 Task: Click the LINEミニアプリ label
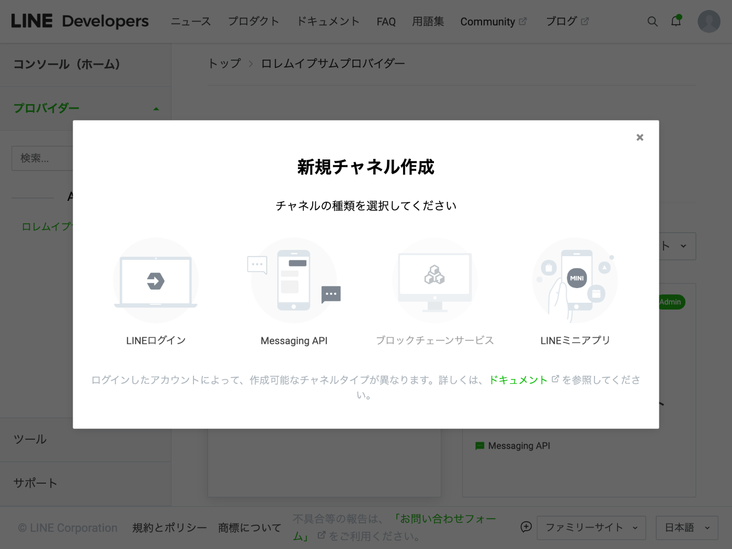pyautogui.click(x=575, y=340)
